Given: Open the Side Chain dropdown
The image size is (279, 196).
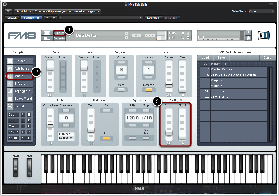Looking at the screenshot, I should click(x=261, y=11).
